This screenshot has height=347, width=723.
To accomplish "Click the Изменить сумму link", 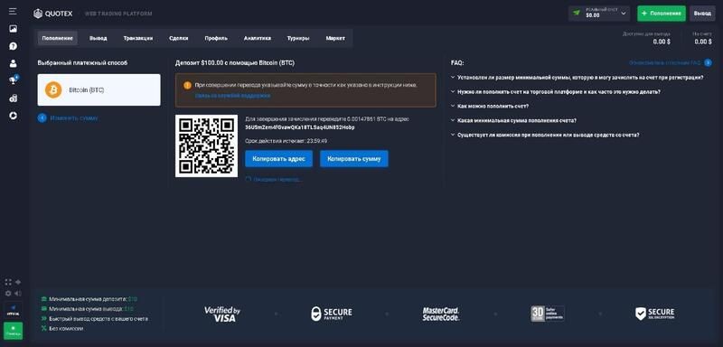I will (74, 118).
